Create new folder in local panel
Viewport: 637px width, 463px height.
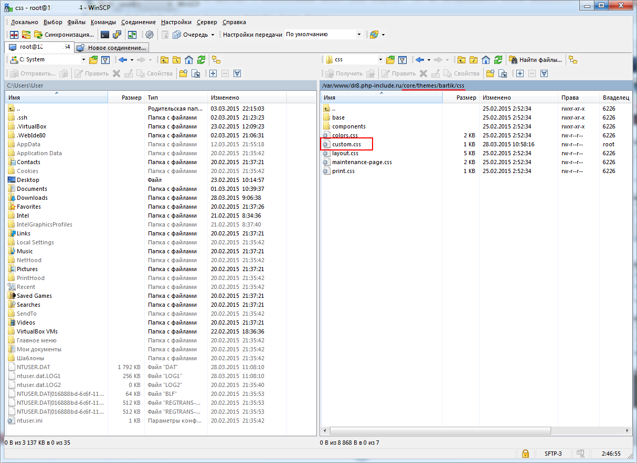183,73
